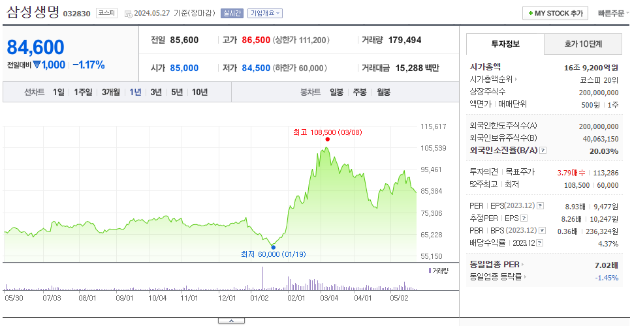This screenshot has height=326, width=632.
Task: Open help icon next to PBR BPS(2023.12)
Action: point(543,231)
